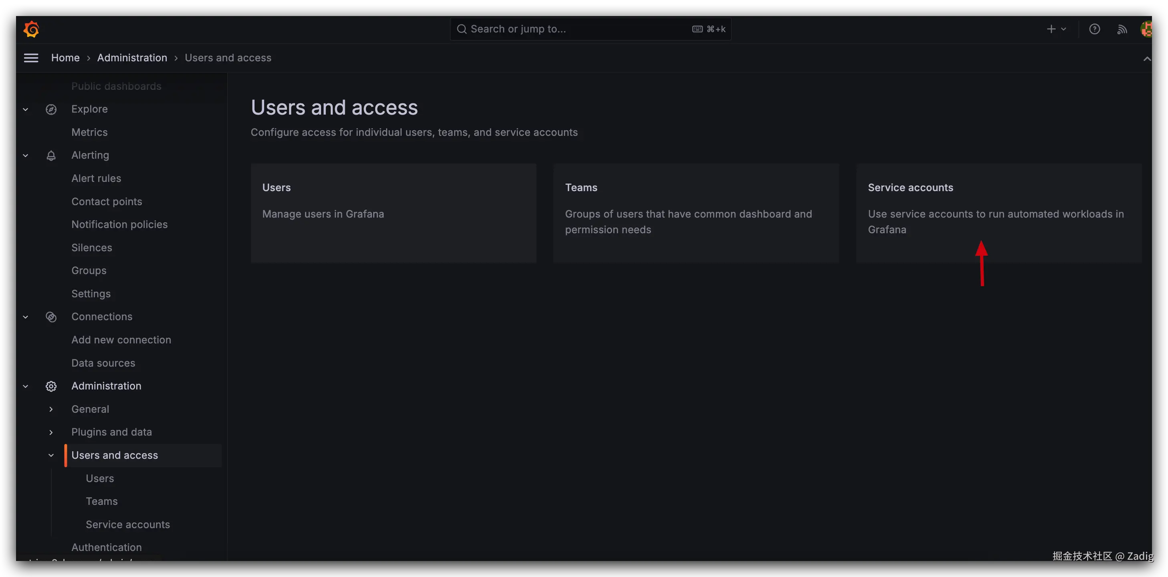Open the plus New dropdown
The image size is (1168, 577).
coord(1056,29)
